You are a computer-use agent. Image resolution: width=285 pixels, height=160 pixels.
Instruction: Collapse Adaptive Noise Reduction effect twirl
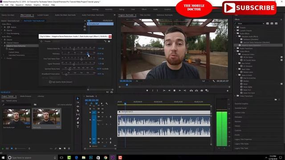(2, 46)
